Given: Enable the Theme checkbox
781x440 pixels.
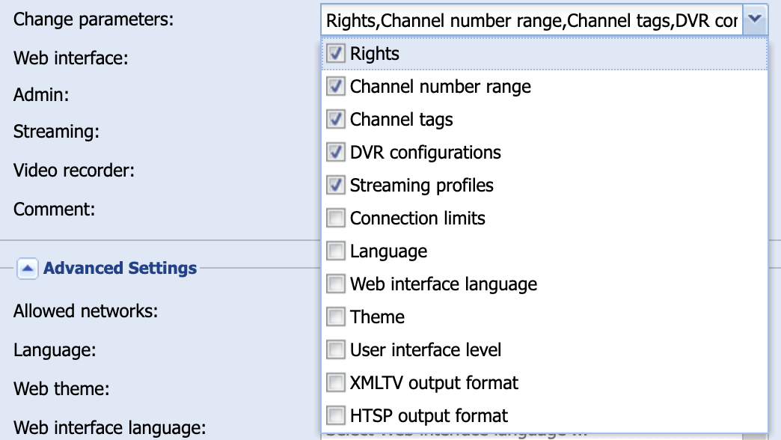Looking at the screenshot, I should (x=336, y=317).
